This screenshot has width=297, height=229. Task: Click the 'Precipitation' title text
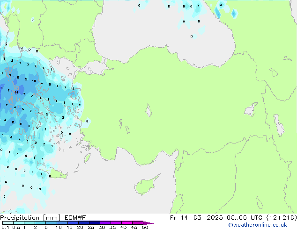20,218
